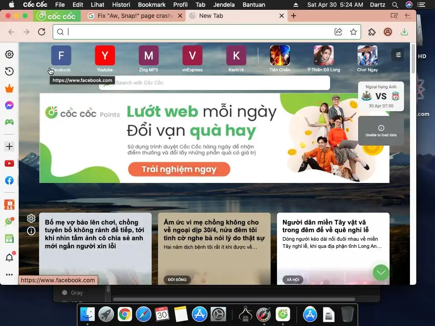This screenshot has width=435, height=326.
Task: Open Jendela menu
Action: click(x=224, y=5)
